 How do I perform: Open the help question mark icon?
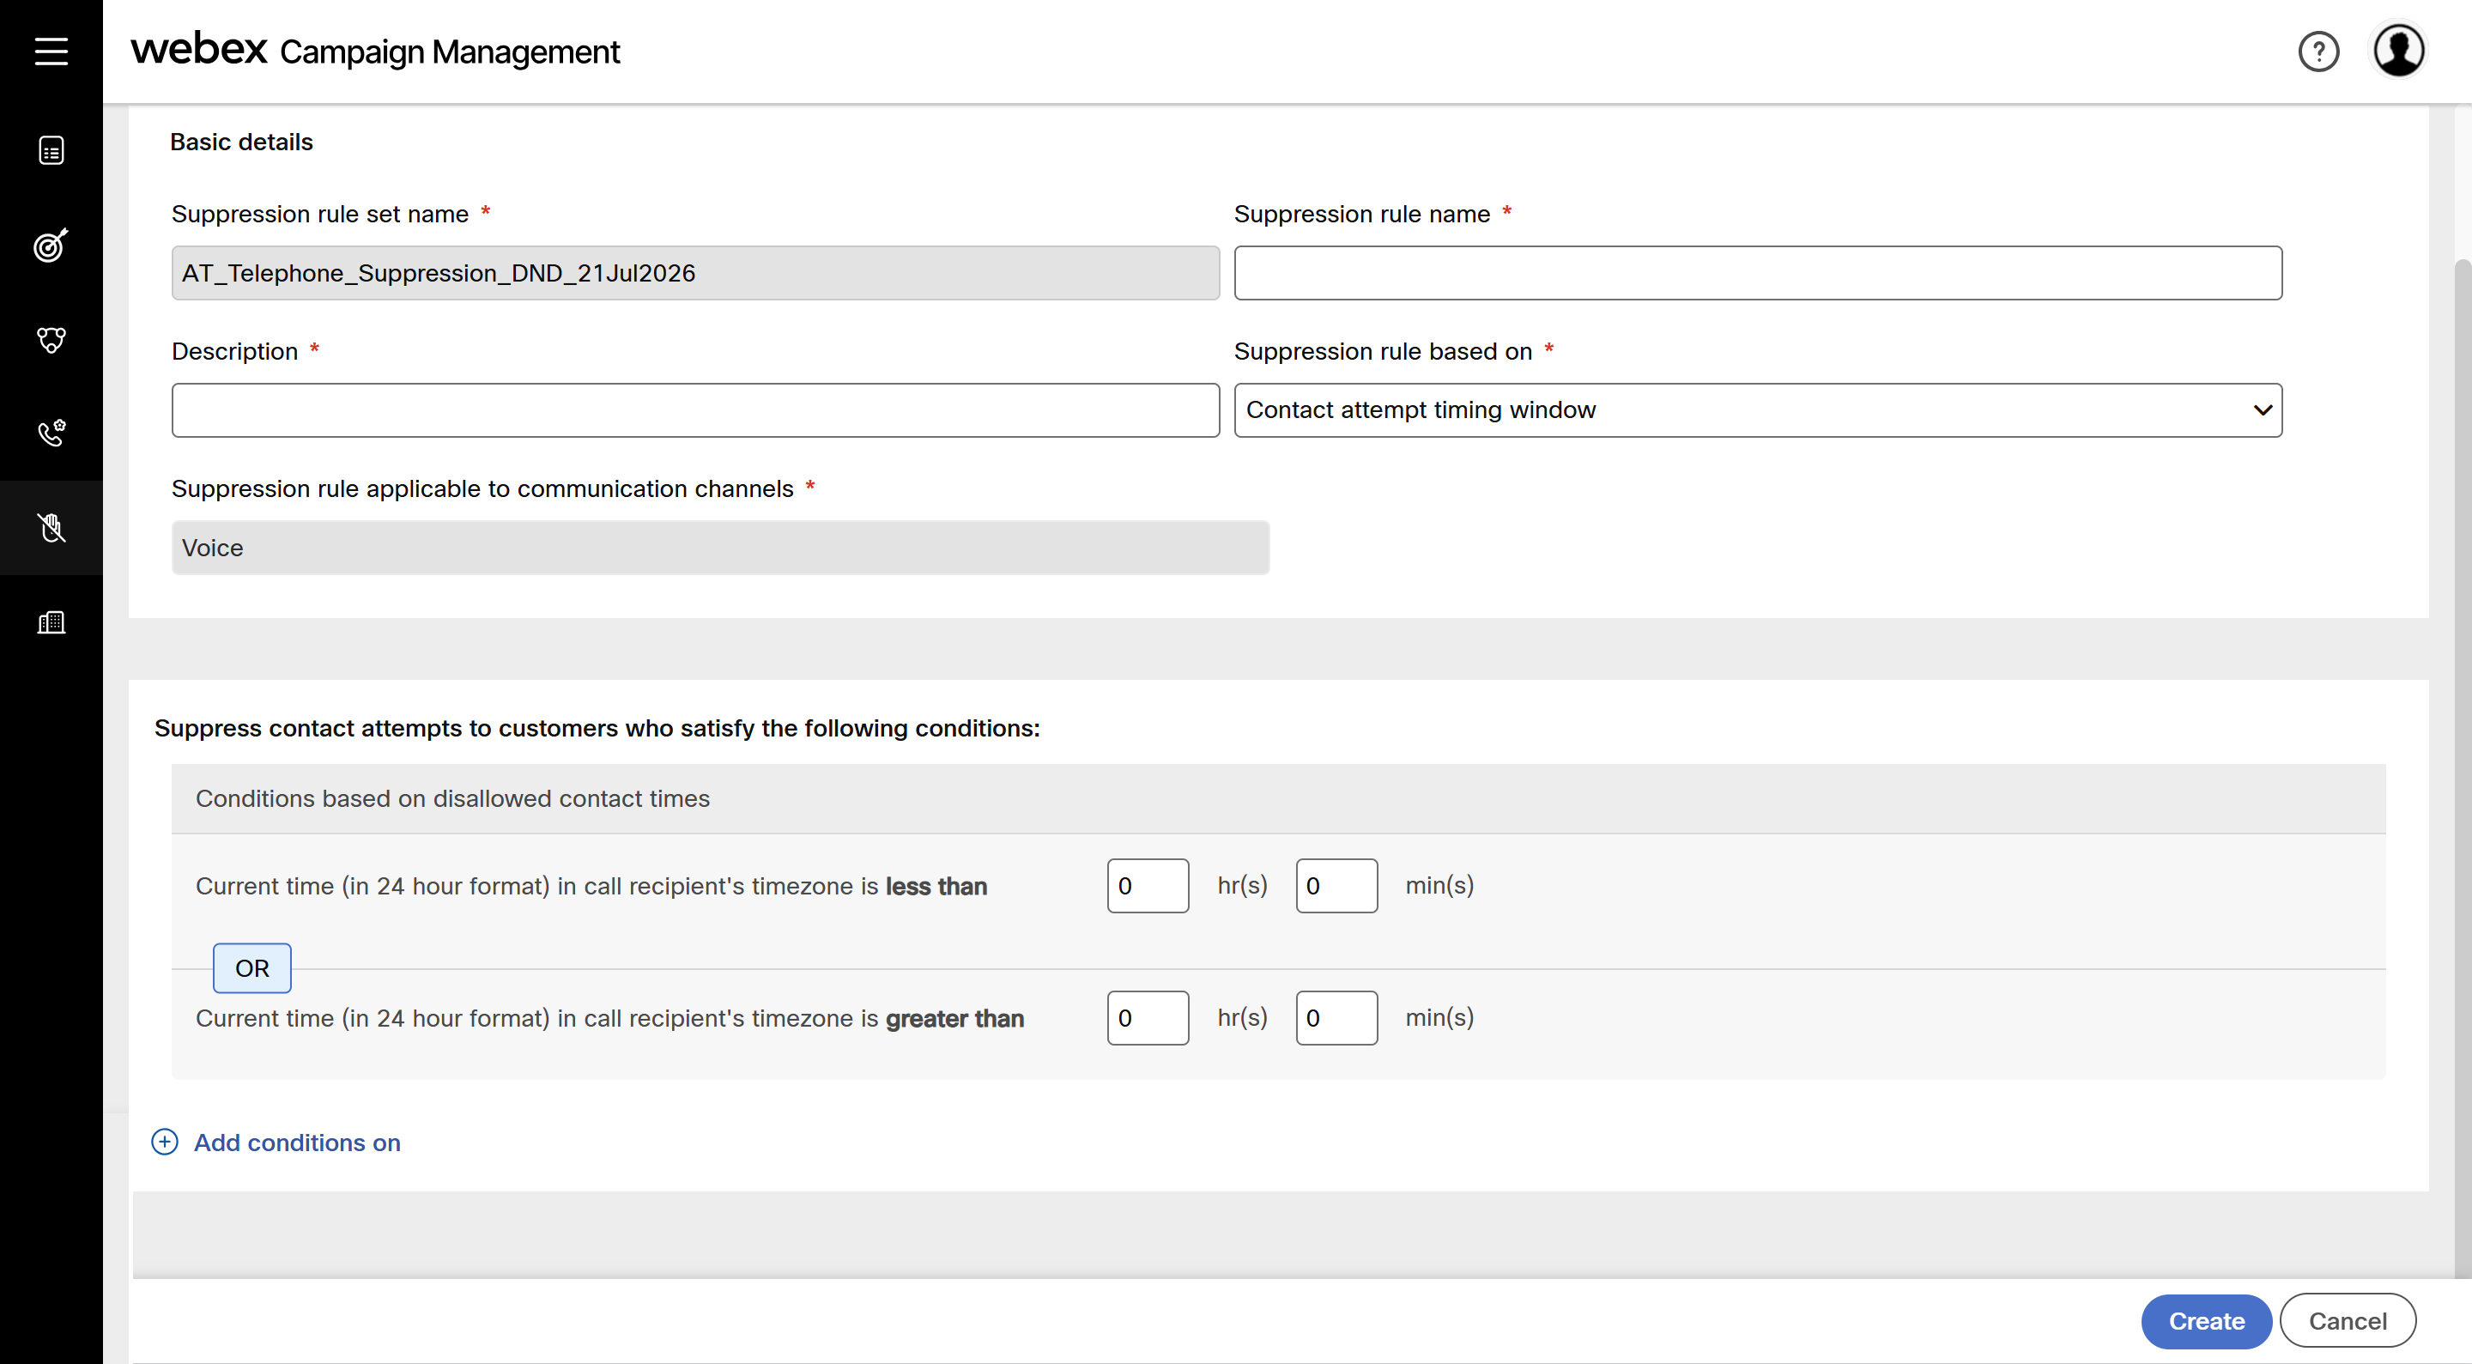(x=2317, y=51)
